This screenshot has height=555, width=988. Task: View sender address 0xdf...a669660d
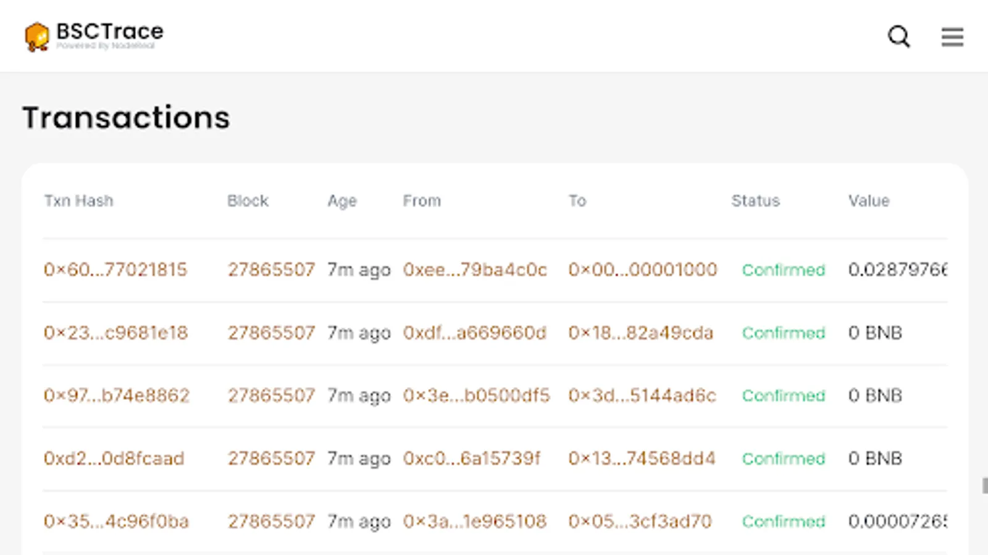(x=475, y=333)
